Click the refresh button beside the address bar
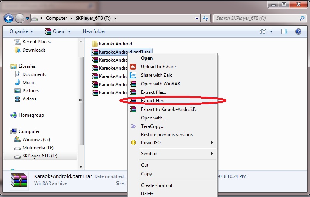This screenshot has width=310, height=197. point(206,18)
